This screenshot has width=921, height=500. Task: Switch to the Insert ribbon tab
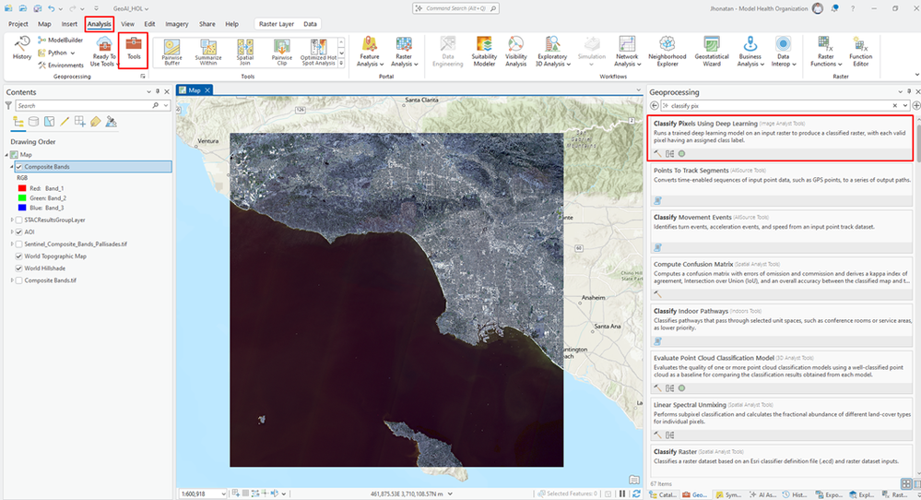point(69,24)
